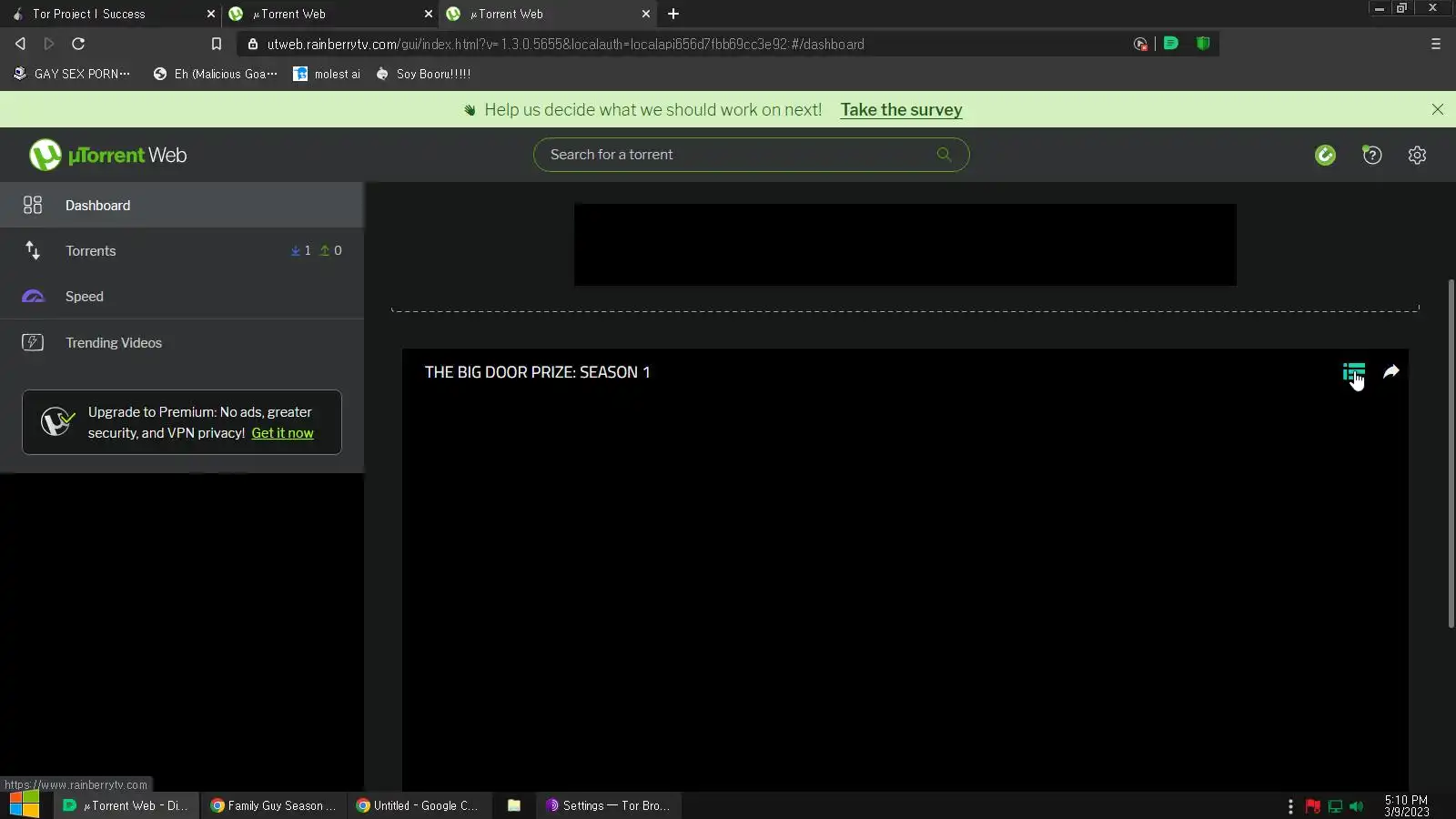Open the help question mark icon
Viewport: 1456px width, 819px height.
click(x=1371, y=155)
